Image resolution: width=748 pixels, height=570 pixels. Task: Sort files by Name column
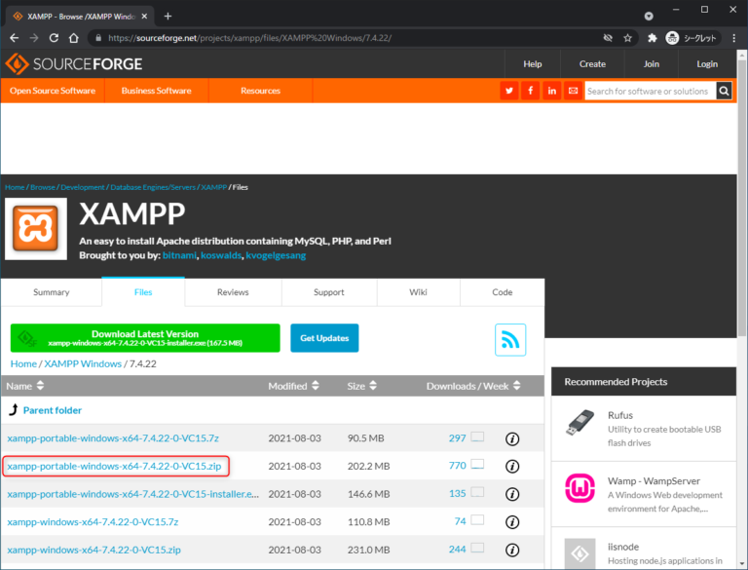click(24, 386)
